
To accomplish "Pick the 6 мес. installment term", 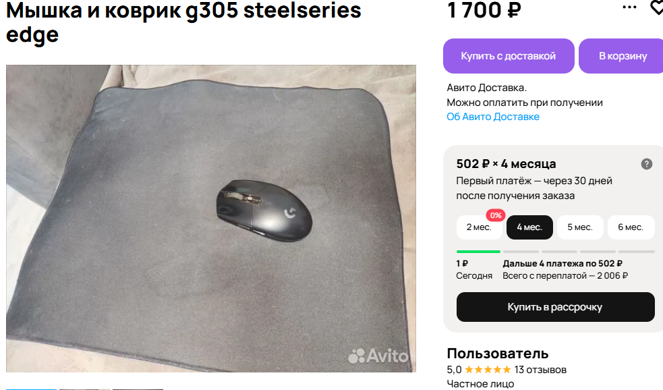I will pyautogui.click(x=631, y=227).
